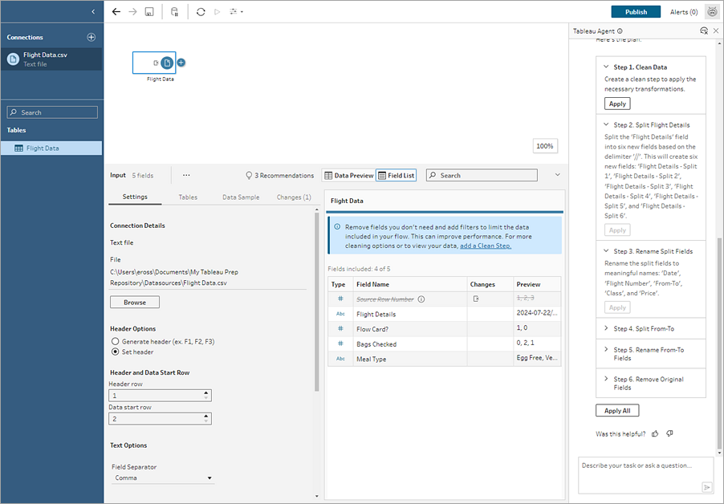Click the plus icon beside Flight Data step
This screenshot has width=724, height=504.
click(x=181, y=63)
